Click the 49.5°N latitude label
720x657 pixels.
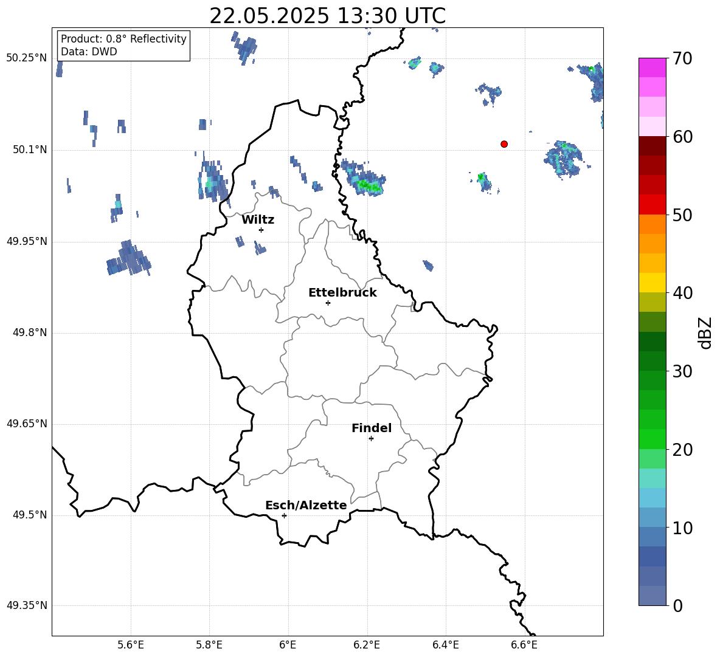(30, 515)
